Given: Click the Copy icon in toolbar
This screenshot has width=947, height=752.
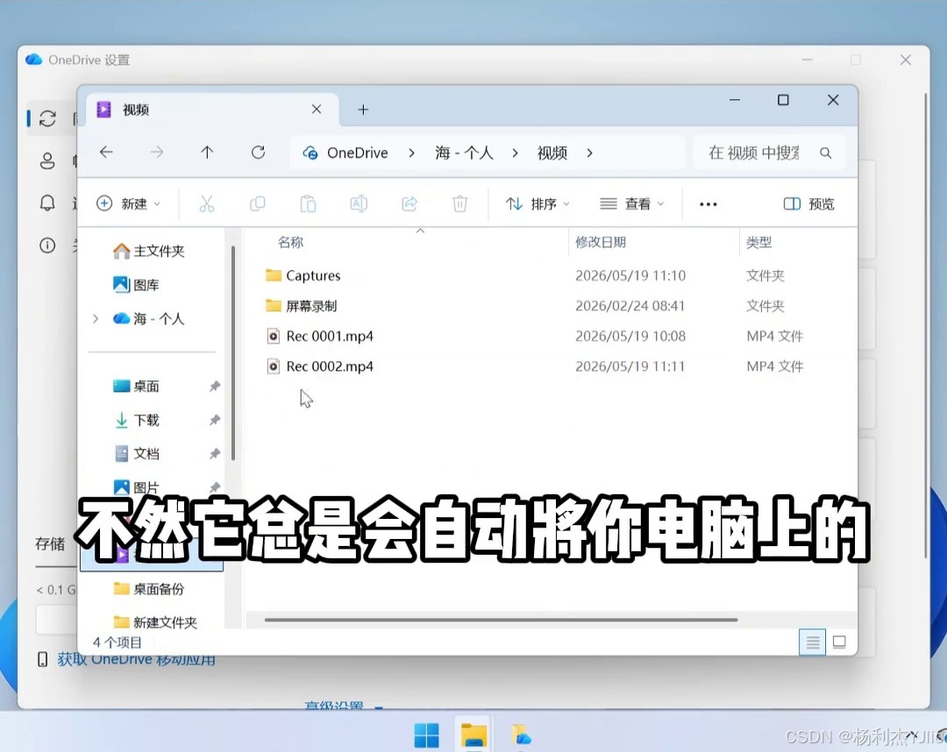Looking at the screenshot, I should [257, 204].
